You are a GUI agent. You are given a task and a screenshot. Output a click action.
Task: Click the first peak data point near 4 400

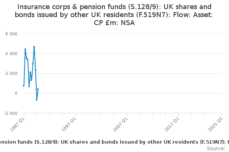[x=25, y=49]
